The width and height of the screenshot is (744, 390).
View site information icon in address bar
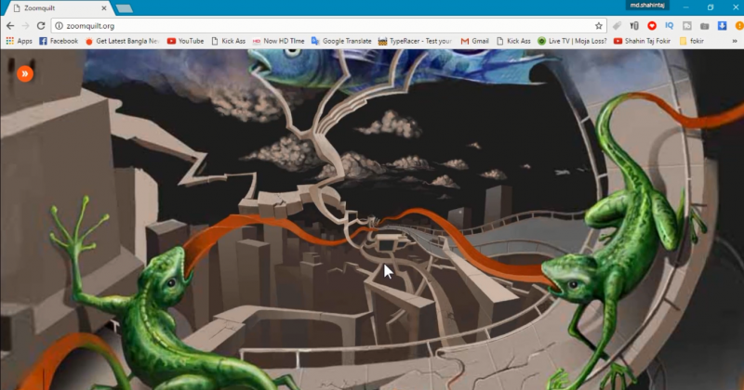click(59, 26)
